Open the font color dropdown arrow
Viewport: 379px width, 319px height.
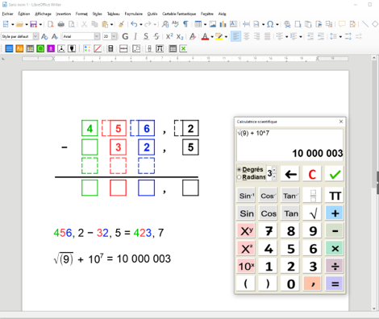[x=212, y=37]
